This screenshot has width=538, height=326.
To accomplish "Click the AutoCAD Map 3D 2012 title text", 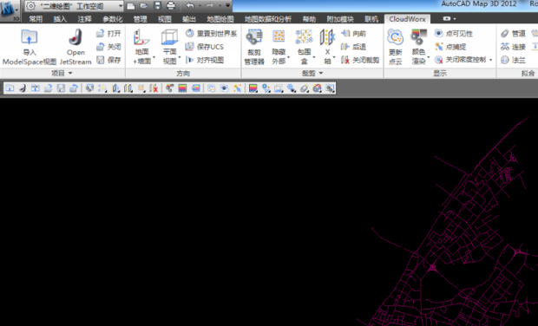I will 479,4.
